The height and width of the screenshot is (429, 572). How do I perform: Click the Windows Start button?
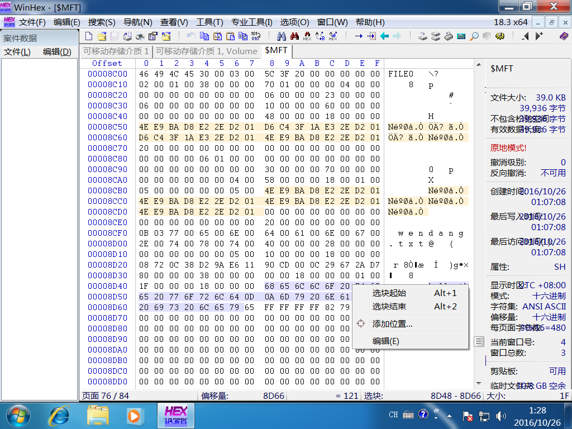pos(18,416)
